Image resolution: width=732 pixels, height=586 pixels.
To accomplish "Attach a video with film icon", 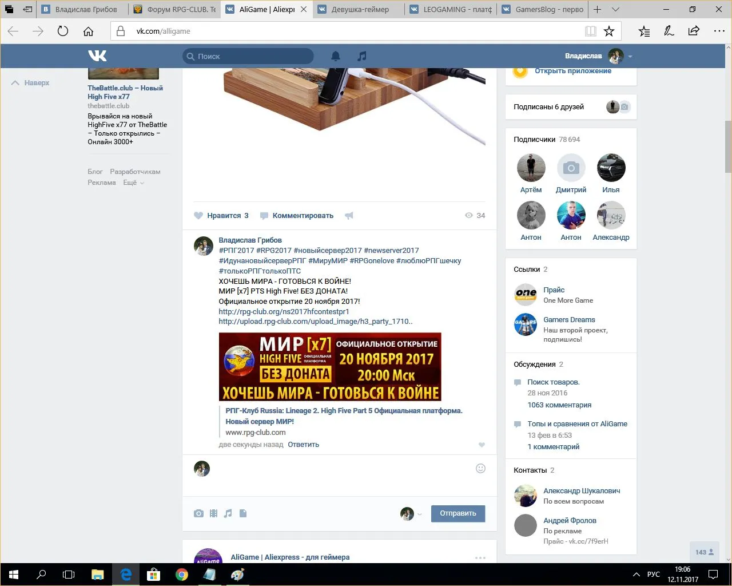I will click(x=213, y=513).
